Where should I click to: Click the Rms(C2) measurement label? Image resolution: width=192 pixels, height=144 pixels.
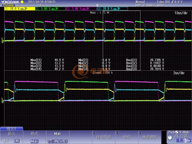pos(132,63)
